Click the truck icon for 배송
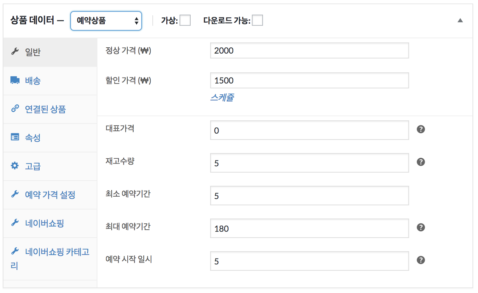 click(15, 80)
